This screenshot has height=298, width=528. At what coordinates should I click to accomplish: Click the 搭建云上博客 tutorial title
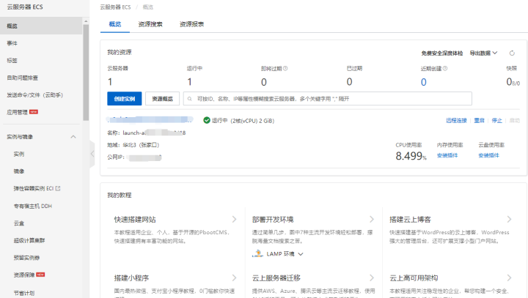[410, 220]
